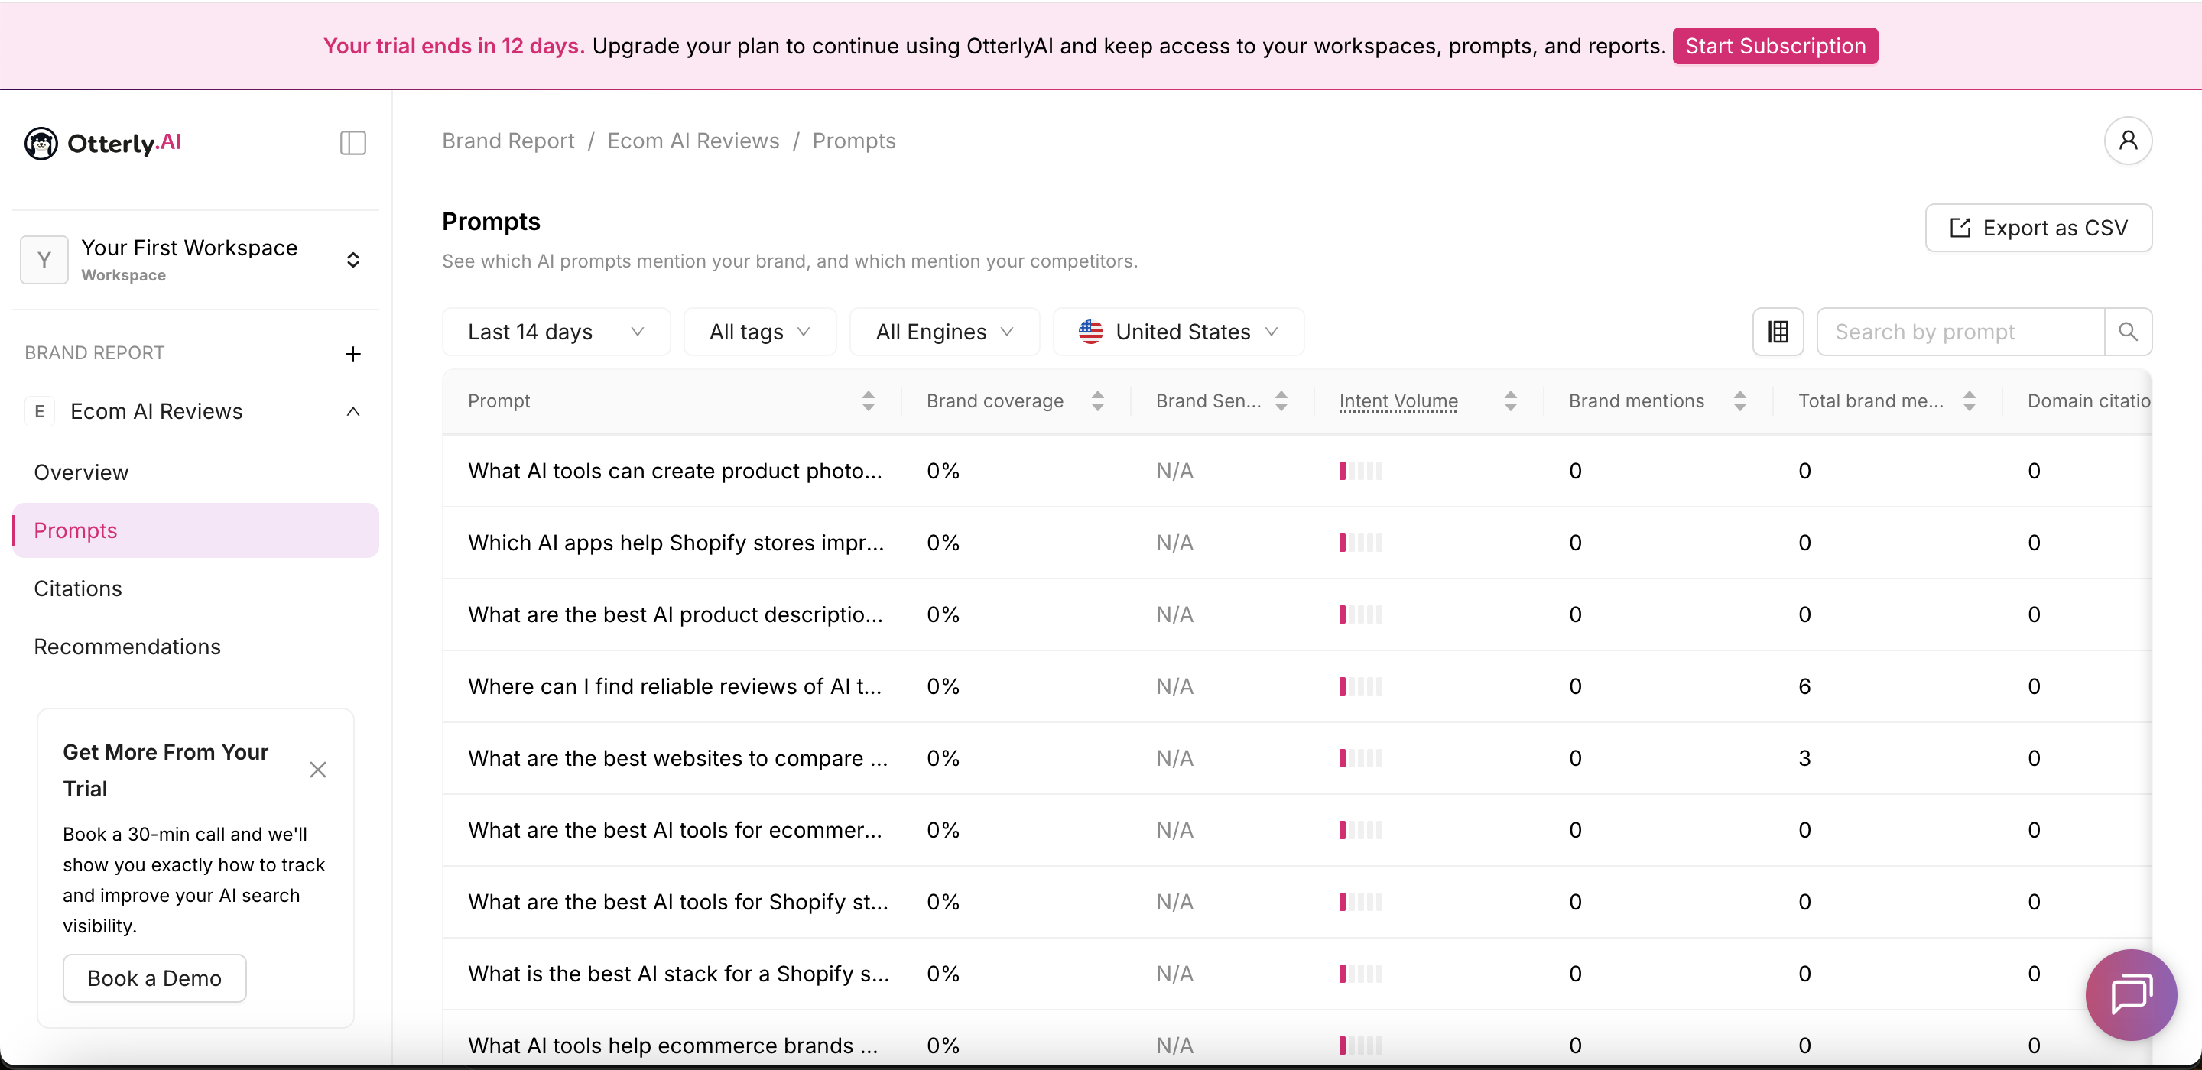Click total brand mentions value 3
Screen dimensions: 2202x1070
click(x=1804, y=758)
